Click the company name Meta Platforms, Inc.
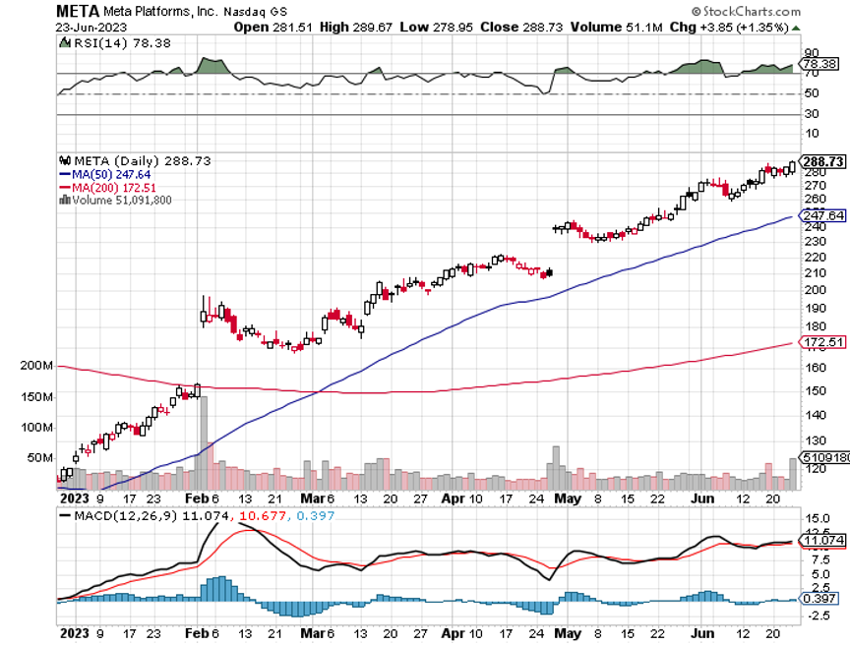The width and height of the screenshot is (850, 645). click(160, 12)
